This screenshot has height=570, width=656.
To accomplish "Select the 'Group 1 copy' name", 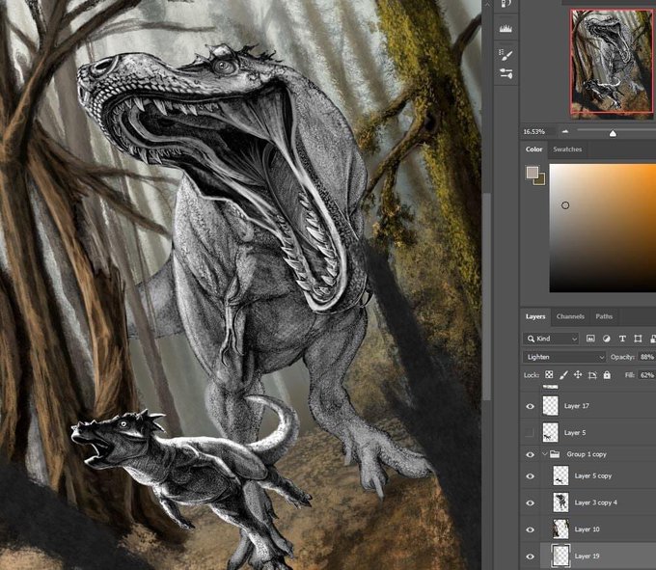I will click(587, 454).
